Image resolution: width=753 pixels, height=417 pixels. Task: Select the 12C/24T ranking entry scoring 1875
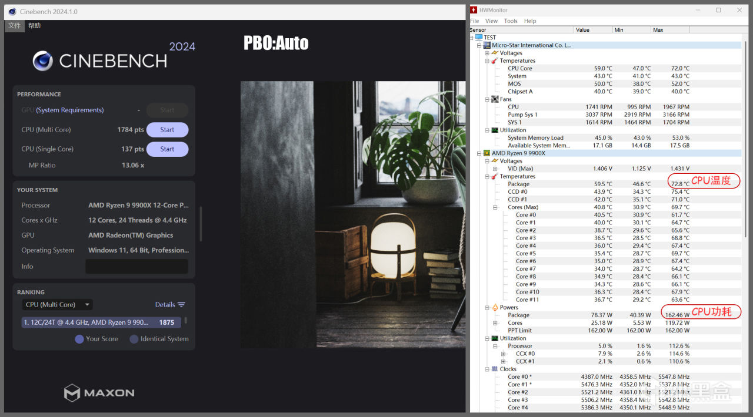click(x=101, y=322)
